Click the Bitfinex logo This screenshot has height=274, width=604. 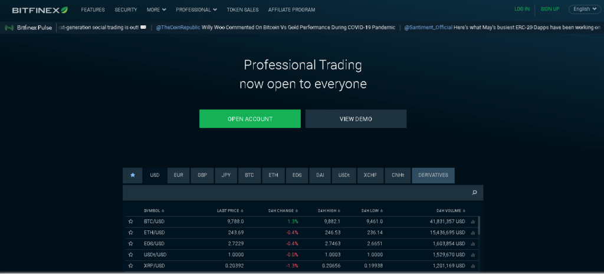[40, 10]
